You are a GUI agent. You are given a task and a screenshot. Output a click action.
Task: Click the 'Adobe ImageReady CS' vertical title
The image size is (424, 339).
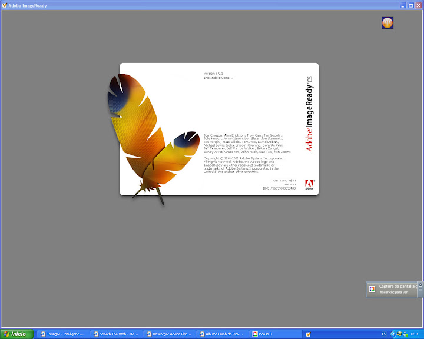[x=309, y=114]
